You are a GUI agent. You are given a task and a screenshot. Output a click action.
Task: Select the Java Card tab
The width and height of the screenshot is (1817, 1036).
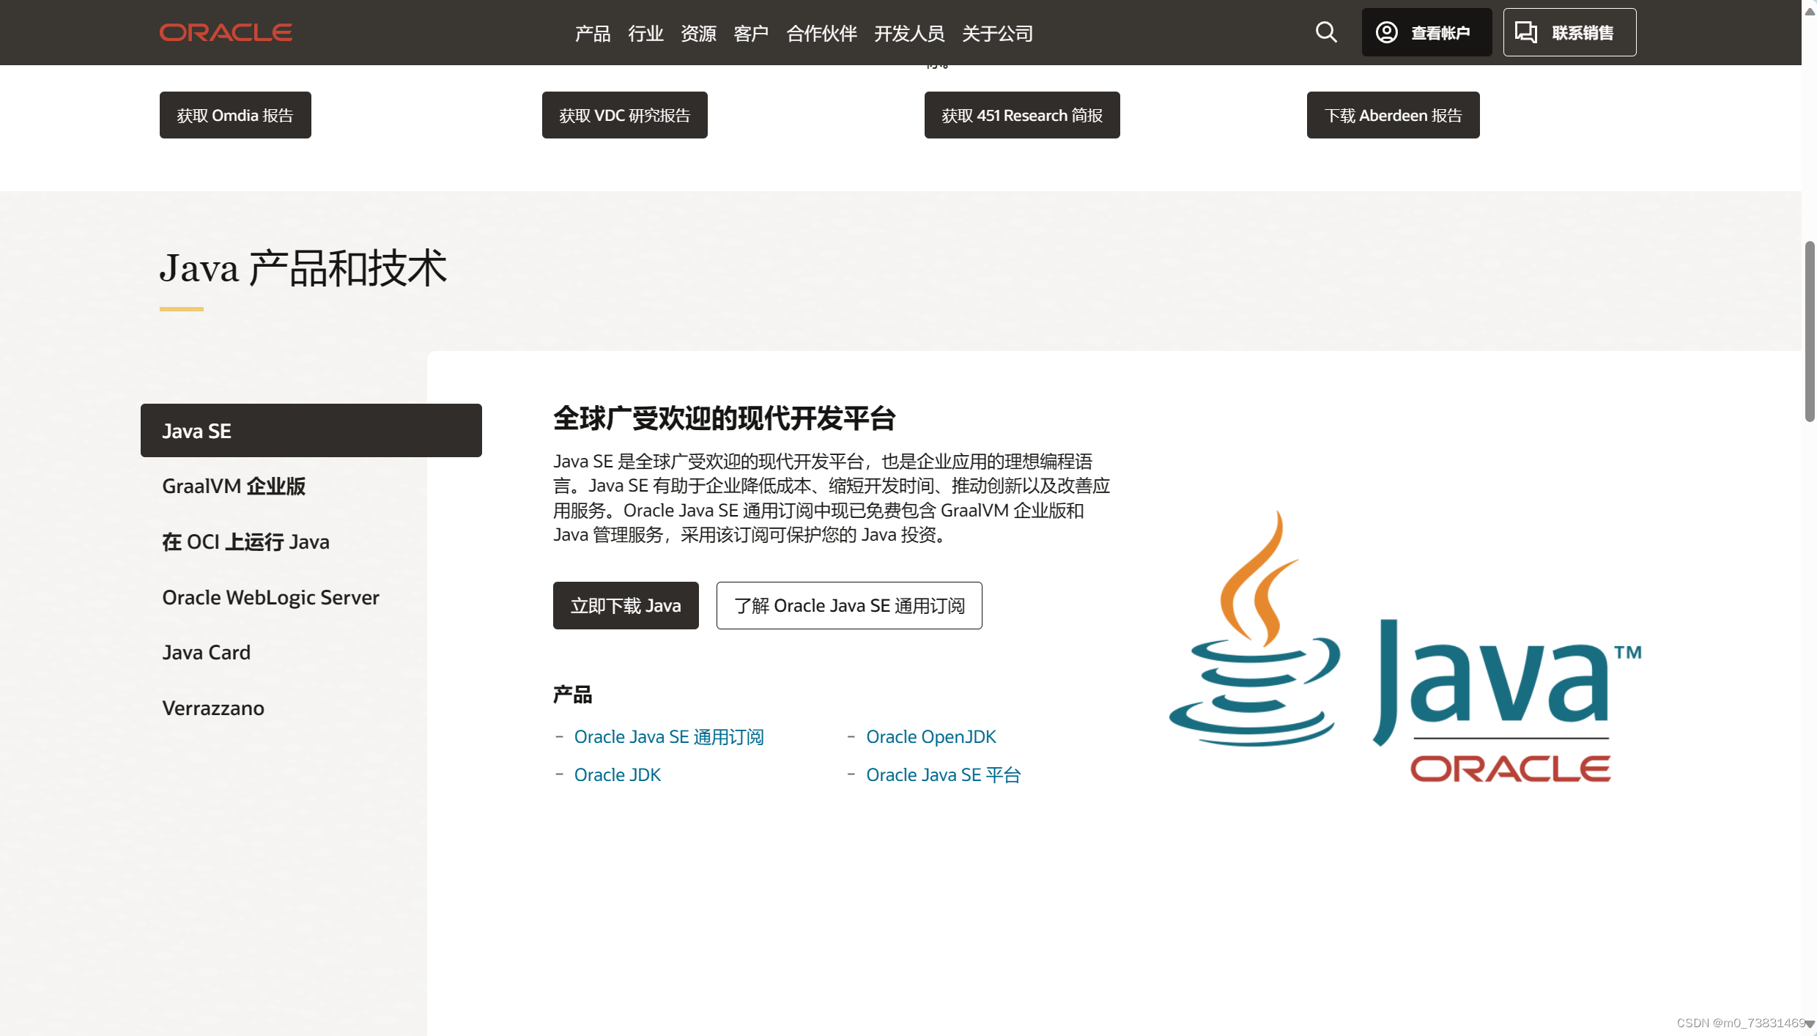click(x=207, y=652)
